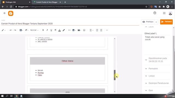175x98 pixels.
Task: Open Windows taskbar search
Action: pyautogui.click(x=7, y=96)
